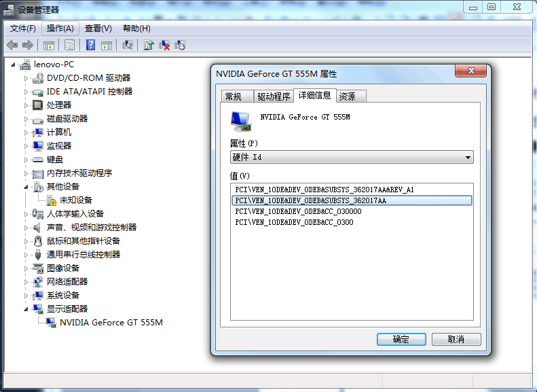Switch to the 驱动程序 tab

coord(274,96)
